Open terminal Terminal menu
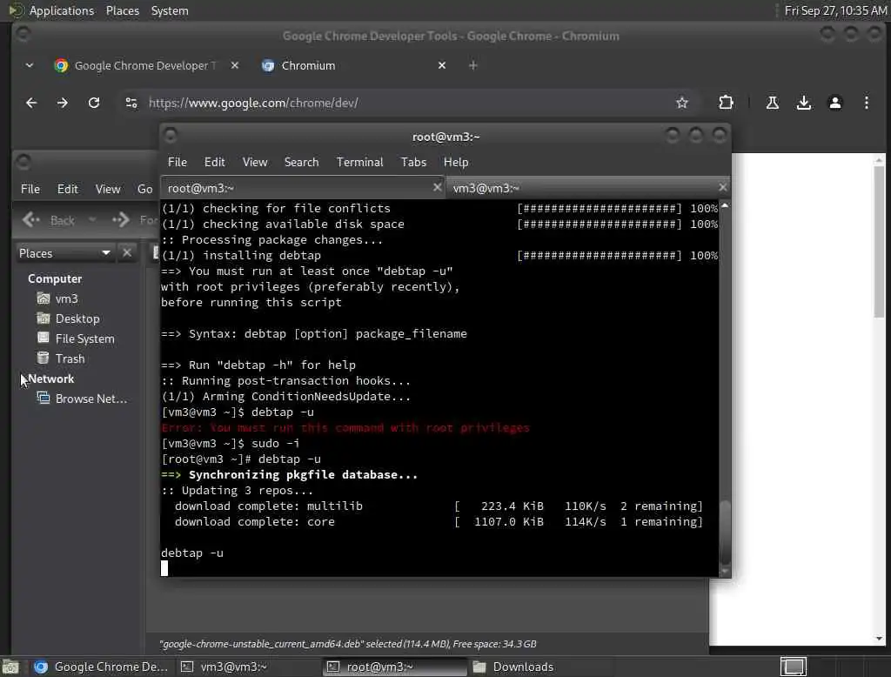 [359, 162]
